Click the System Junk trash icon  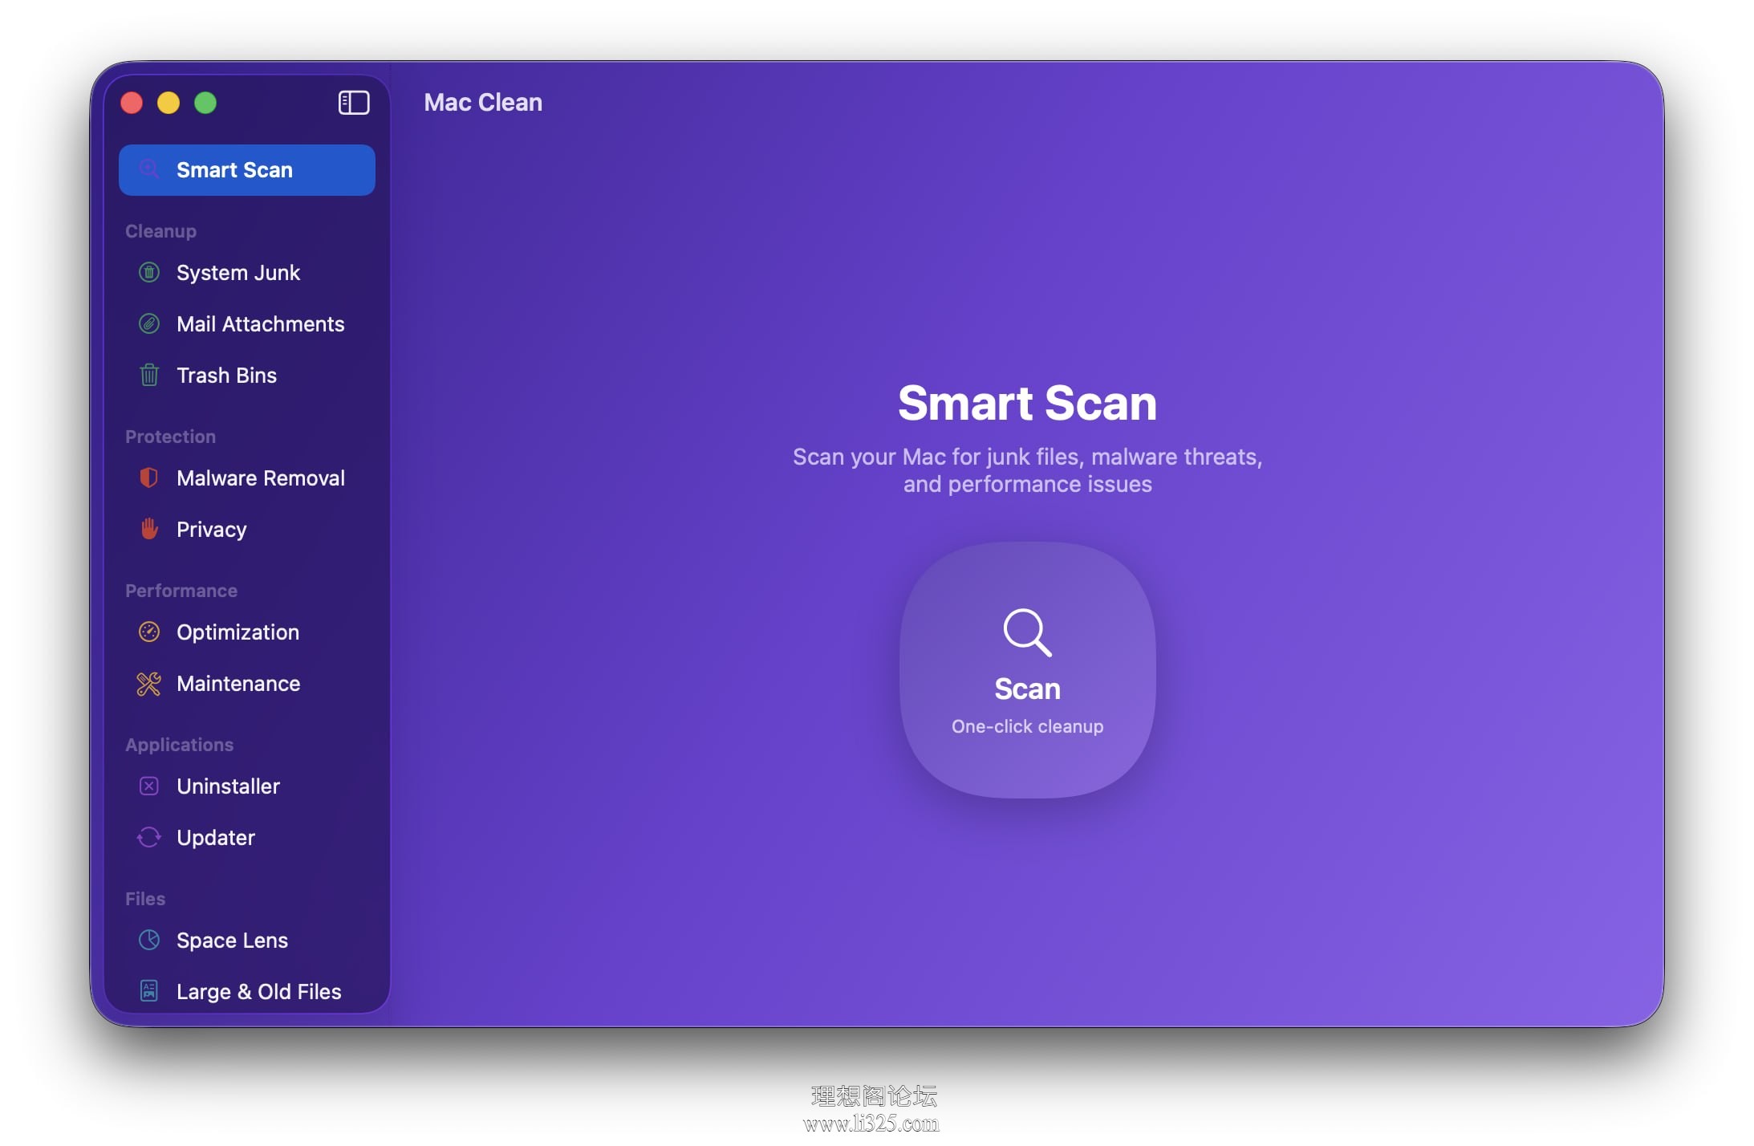[x=149, y=273]
